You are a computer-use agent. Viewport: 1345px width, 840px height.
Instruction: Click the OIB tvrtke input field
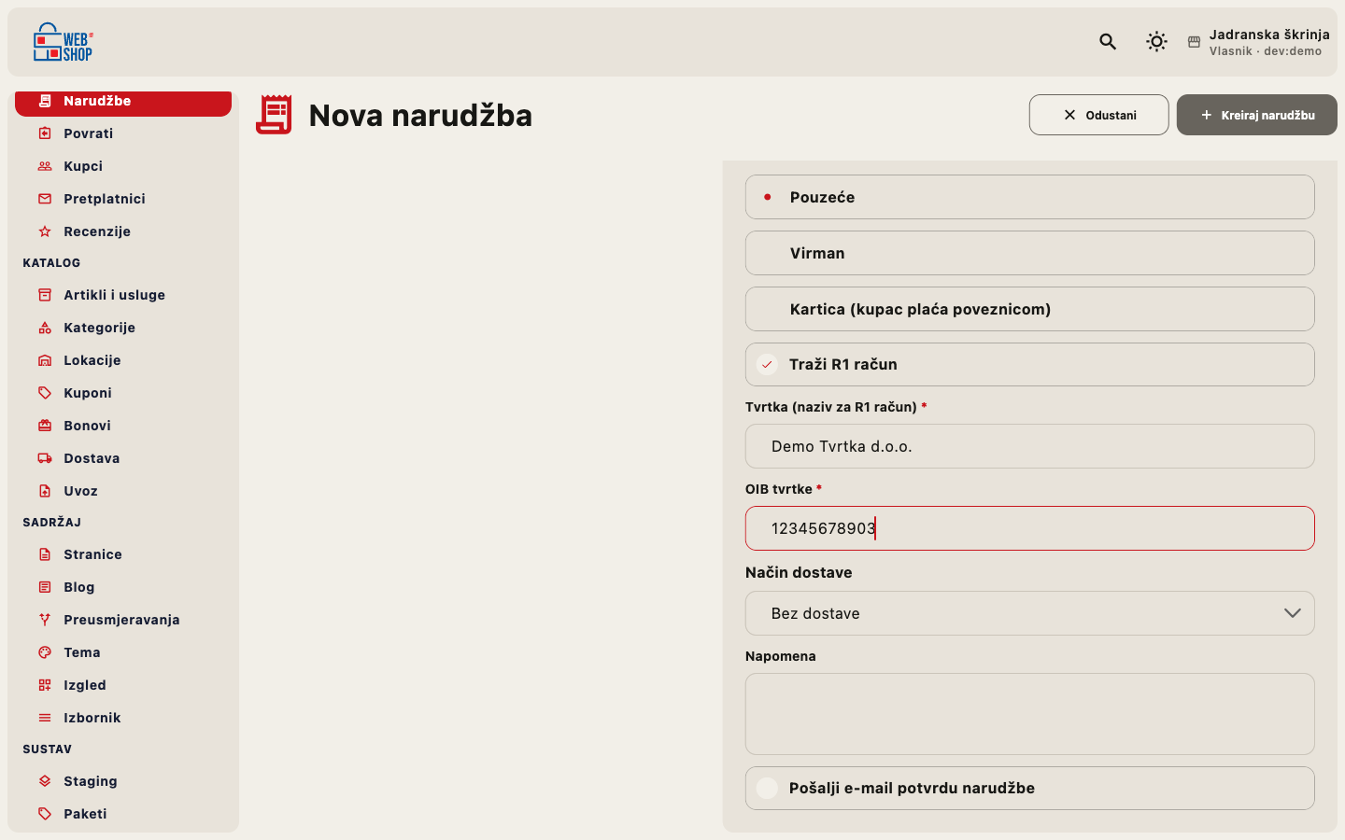point(1029,528)
